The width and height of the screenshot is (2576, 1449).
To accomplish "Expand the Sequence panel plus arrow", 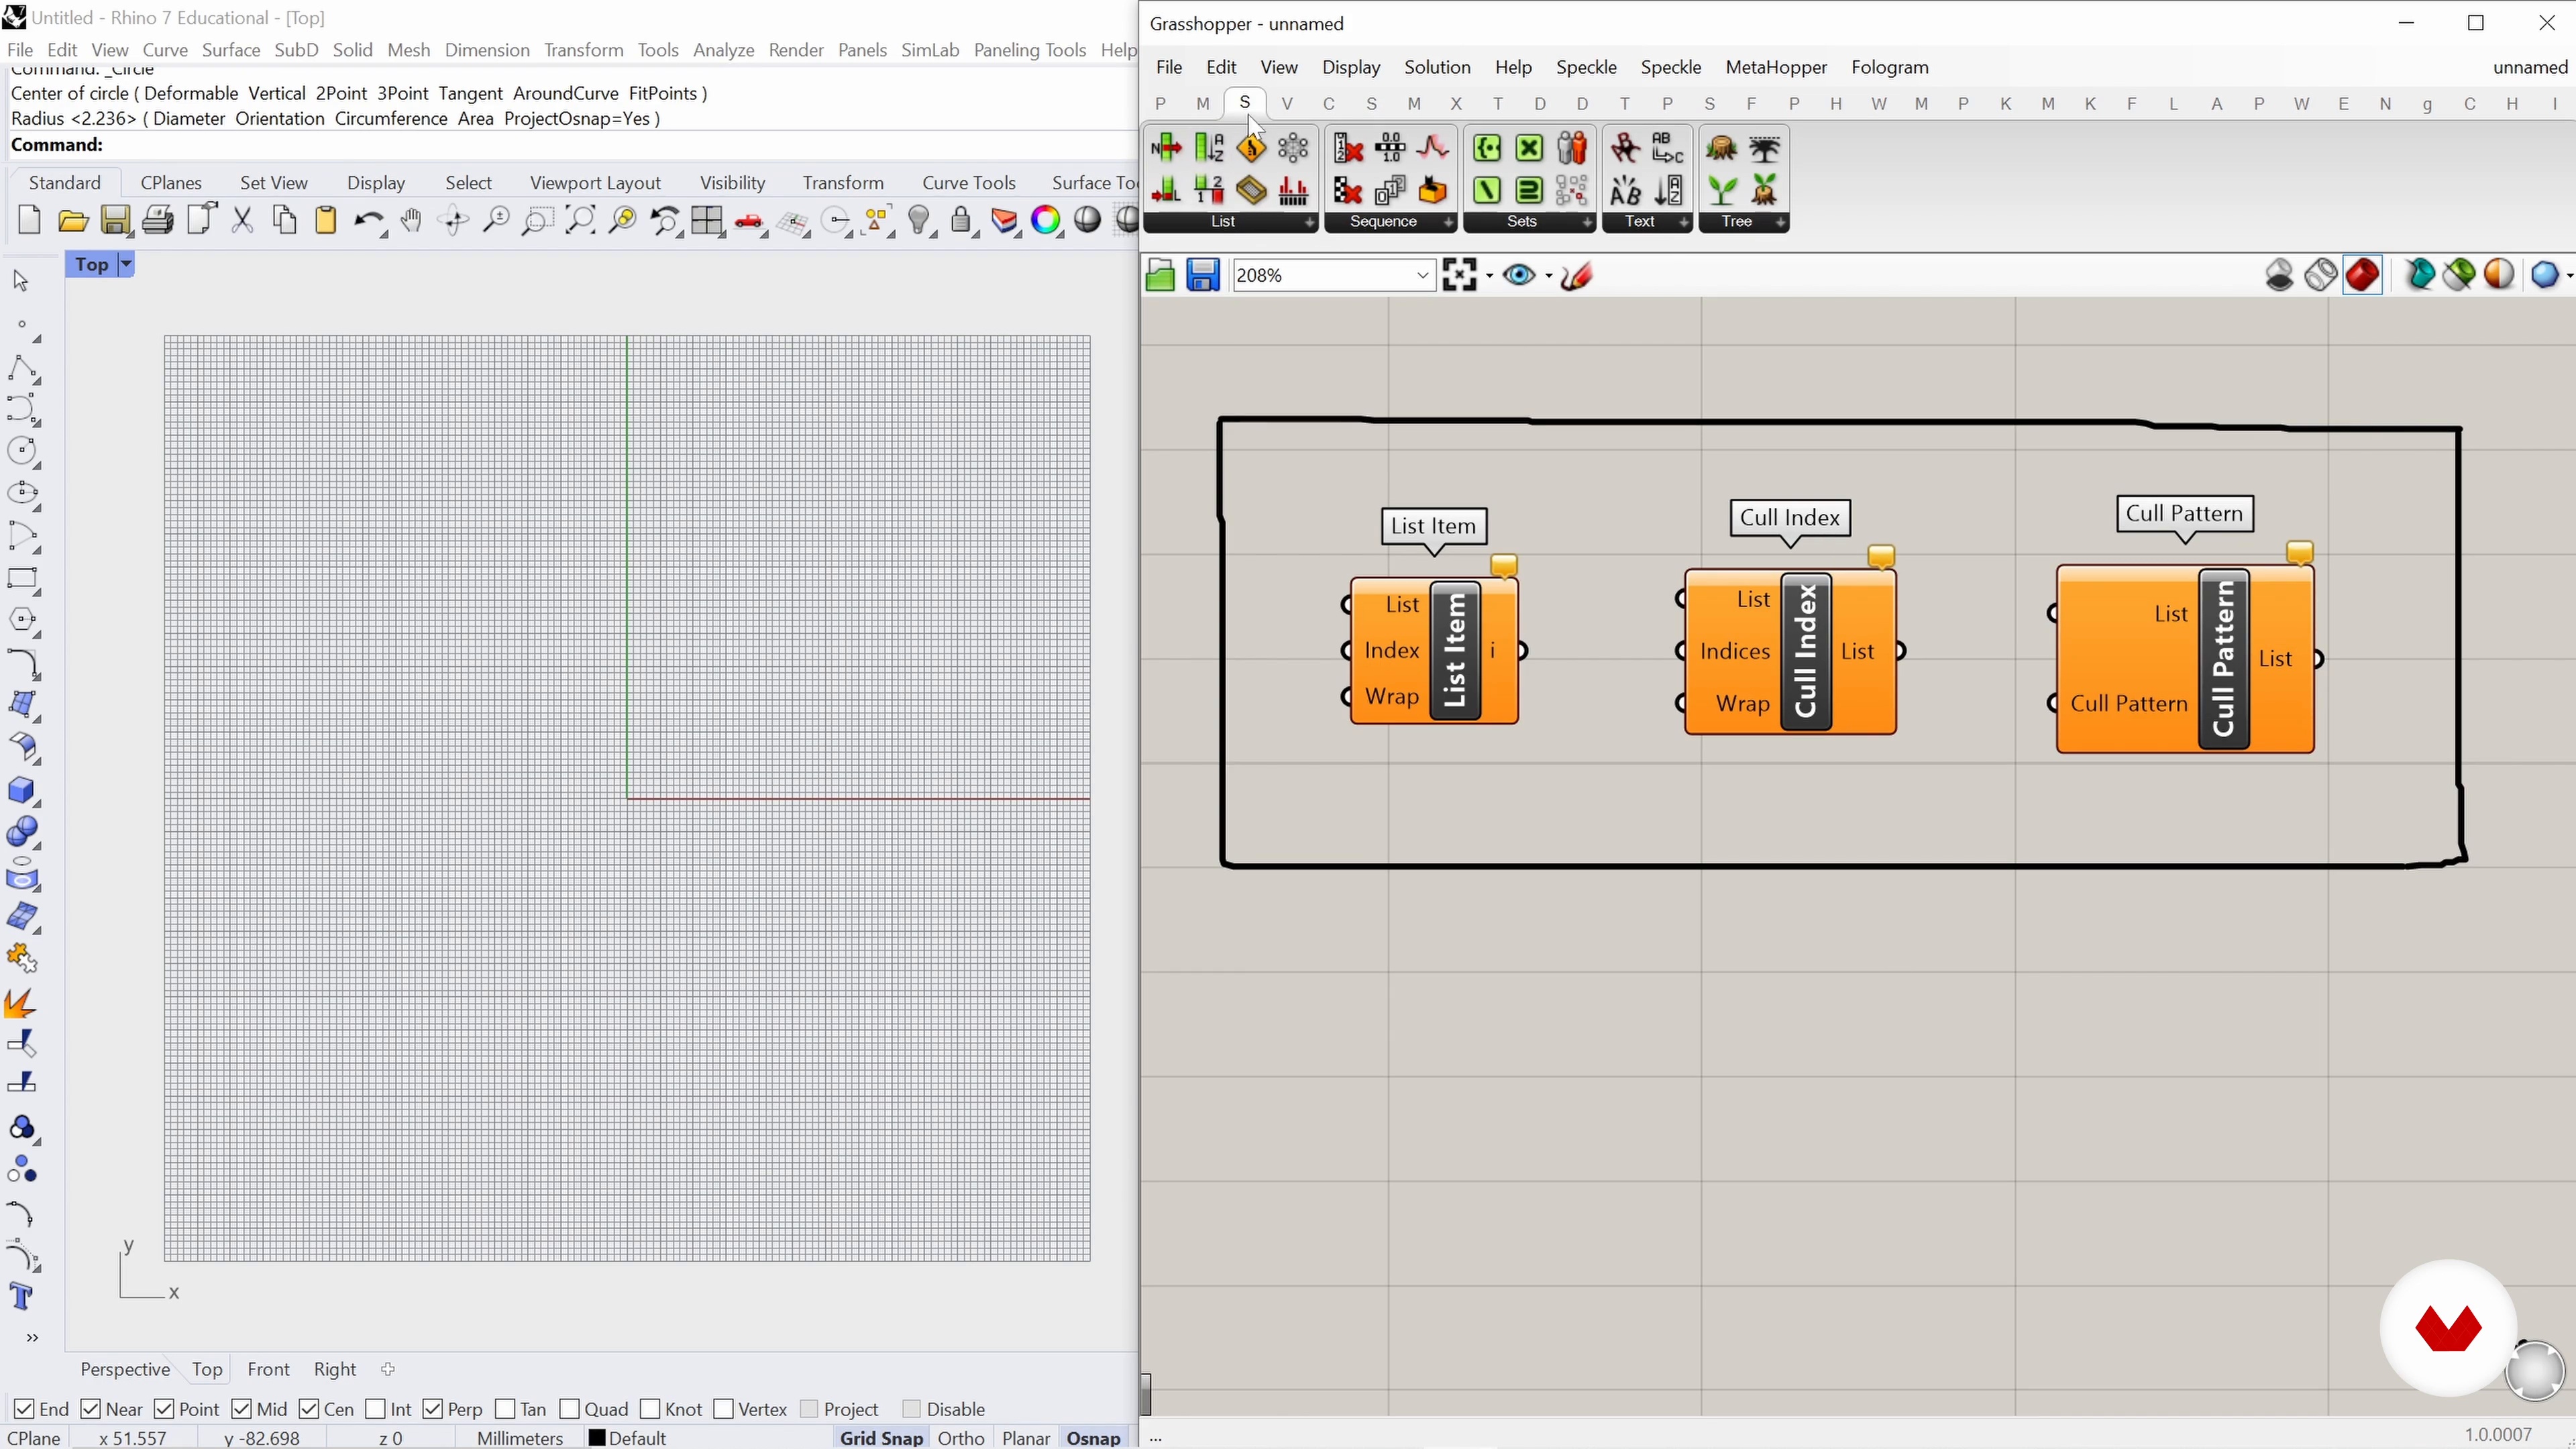I will coord(1448,222).
